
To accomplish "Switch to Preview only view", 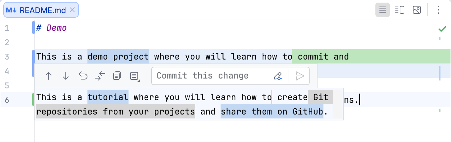I will pyautogui.click(x=416, y=10).
